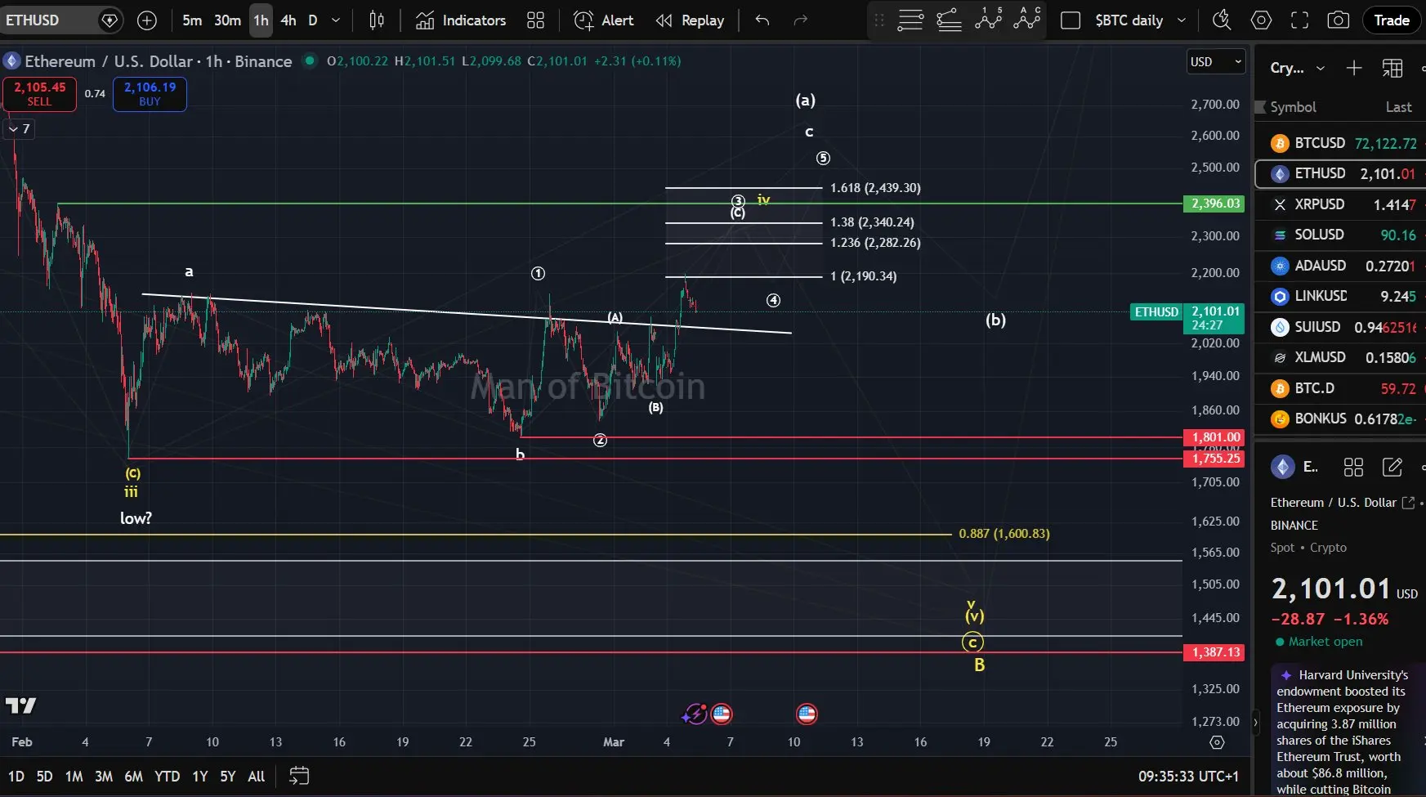The image size is (1426, 797).
Task: Expand the collapsed indicator legend showing 7
Action: pyautogui.click(x=20, y=129)
